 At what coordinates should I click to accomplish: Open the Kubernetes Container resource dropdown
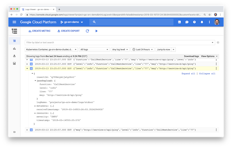(51, 49)
